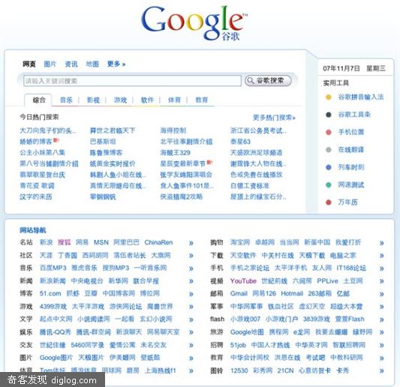Open hot search 海贼王329
The image size is (400, 387).
(176, 152)
